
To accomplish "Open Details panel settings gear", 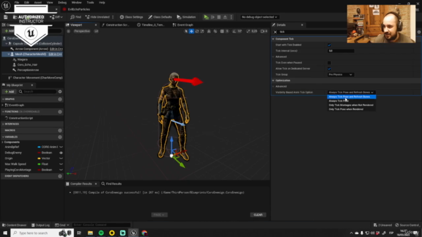I will pos(419,32).
